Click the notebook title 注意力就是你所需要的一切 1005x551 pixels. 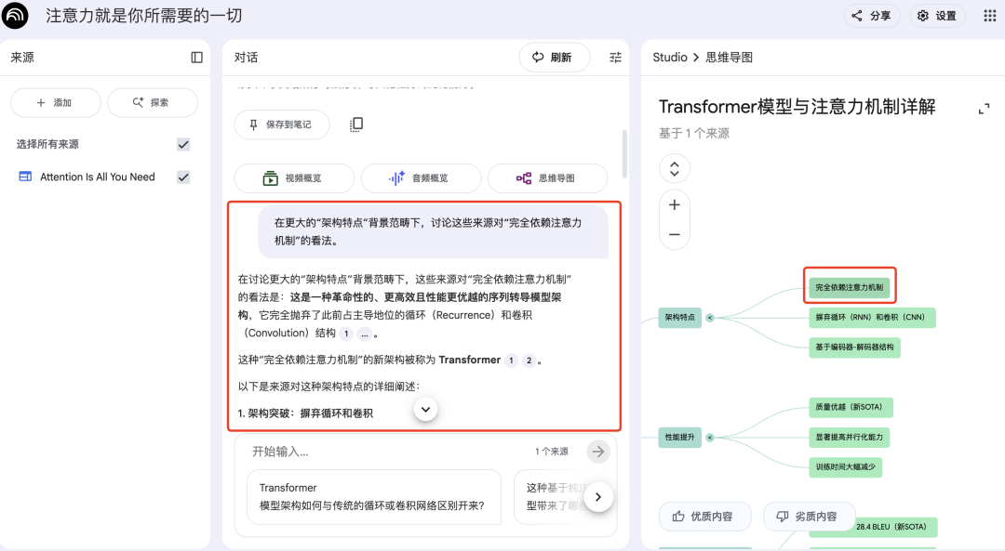143,16
